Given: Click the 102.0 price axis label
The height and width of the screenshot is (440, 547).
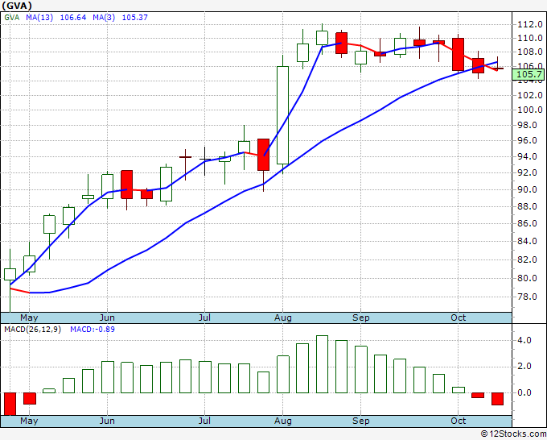Looking at the screenshot, I should pyautogui.click(x=530, y=95).
